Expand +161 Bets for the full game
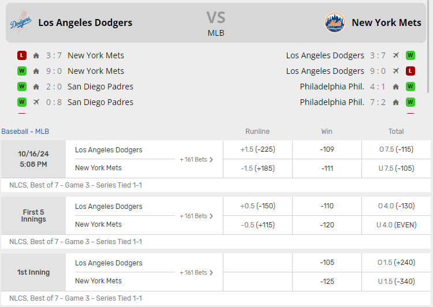 click(x=196, y=159)
